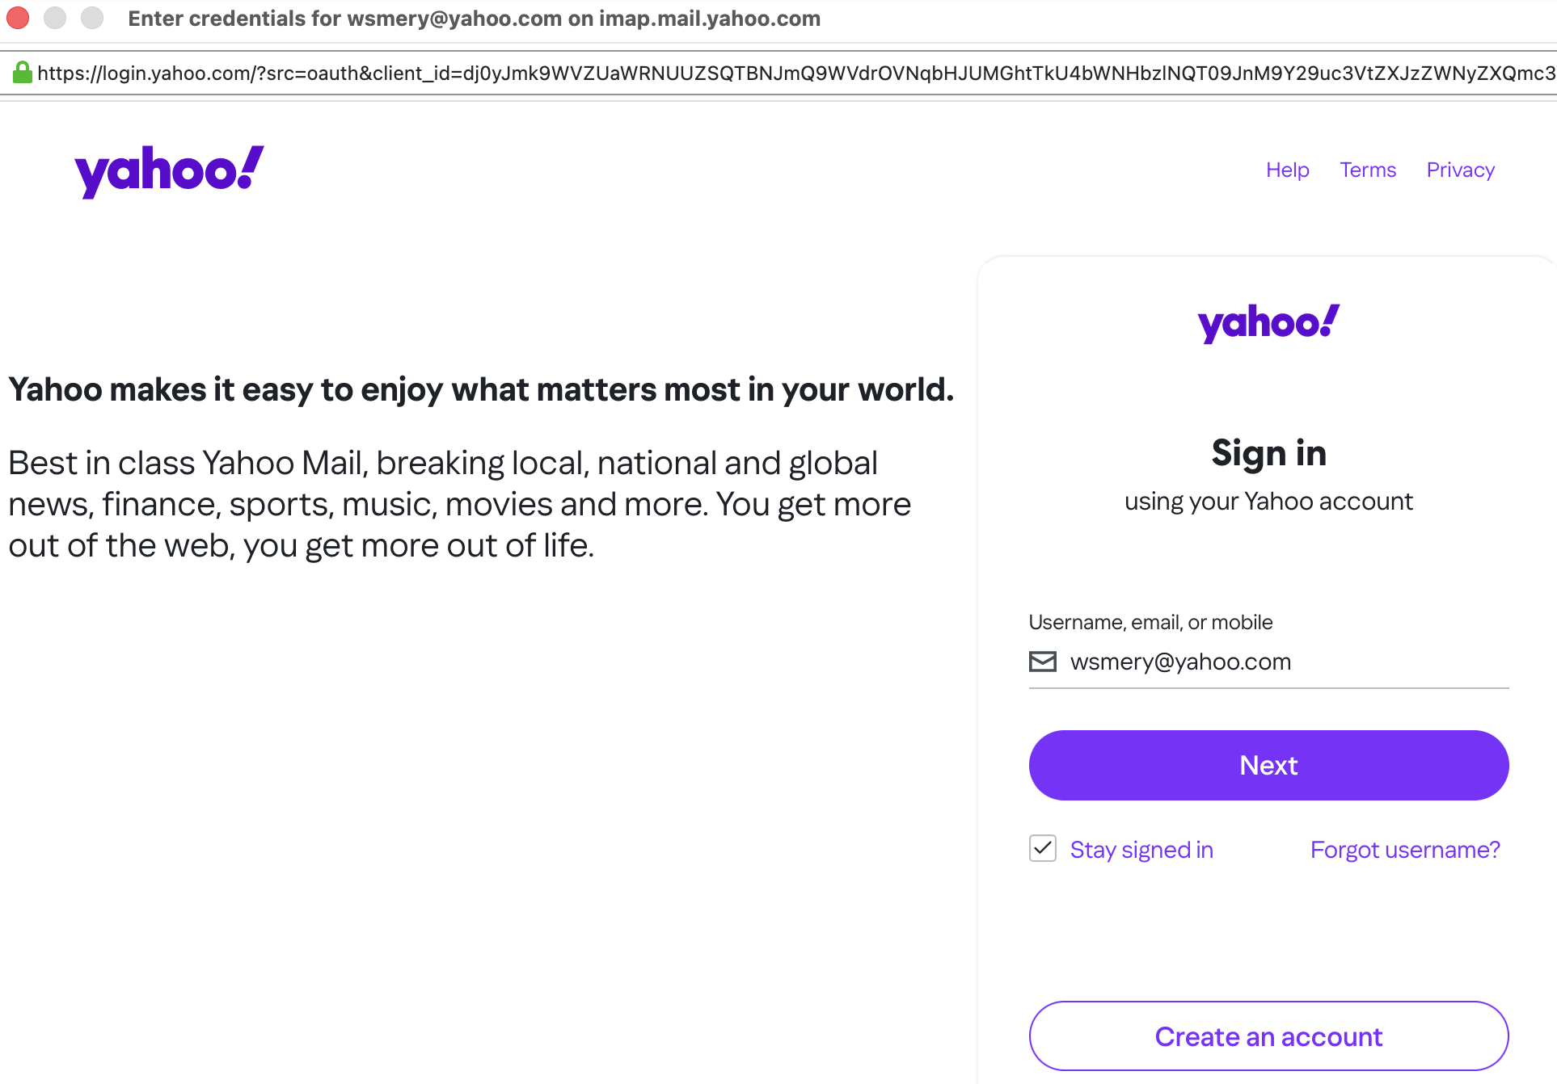Image resolution: width=1557 pixels, height=1084 pixels.
Task: Toggle the Stay signed in checkbox
Action: [1043, 849]
